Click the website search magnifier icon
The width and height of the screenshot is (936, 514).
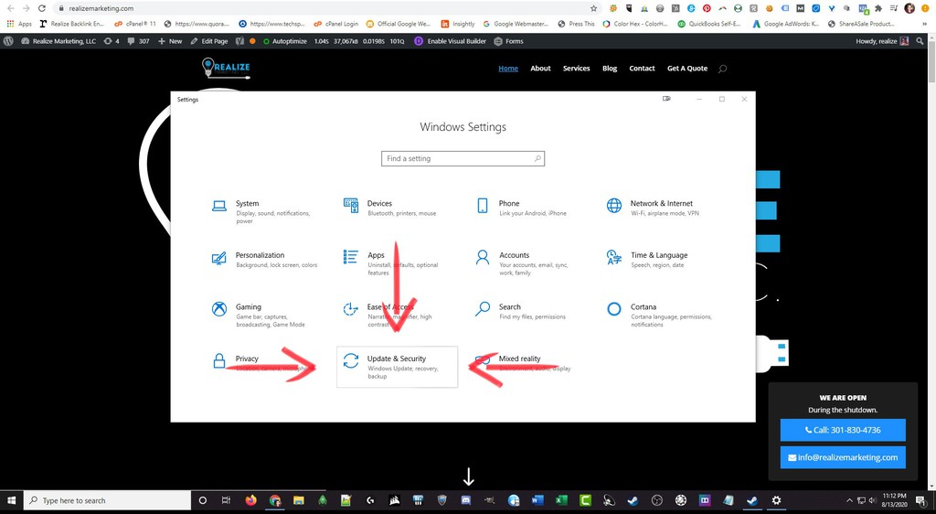click(x=722, y=69)
